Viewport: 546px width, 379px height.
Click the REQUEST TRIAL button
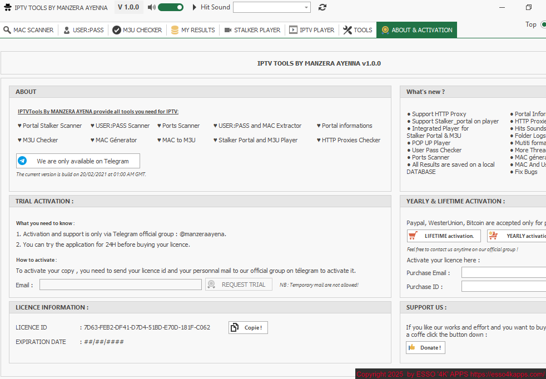pos(239,285)
